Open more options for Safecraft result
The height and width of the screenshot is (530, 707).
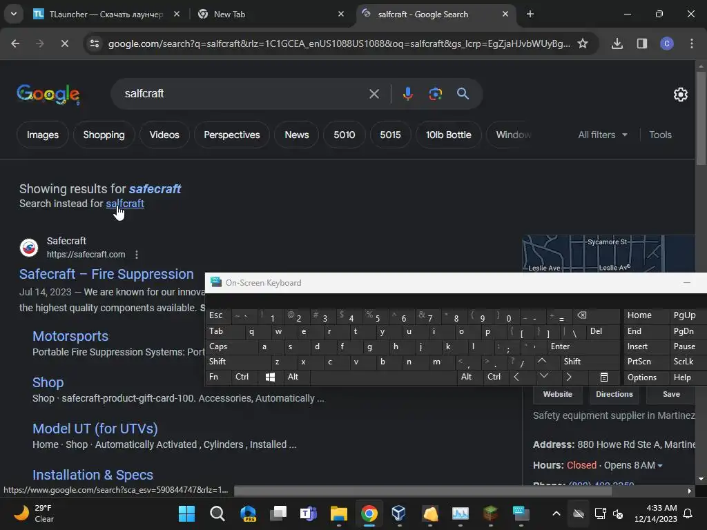click(137, 255)
